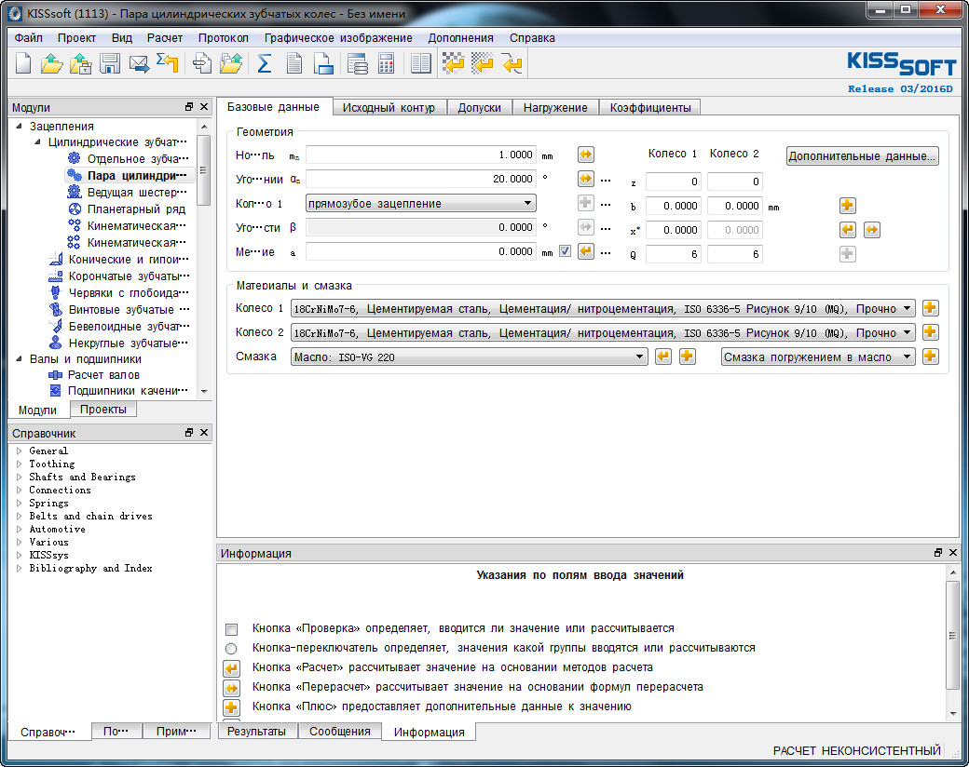Open the Расчет menu
The image size is (969, 767).
(164, 37)
